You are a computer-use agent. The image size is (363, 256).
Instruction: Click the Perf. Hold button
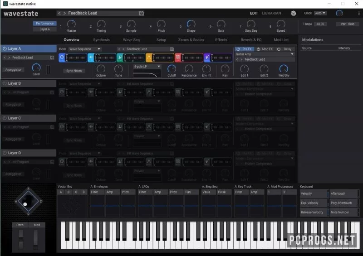tap(347, 24)
